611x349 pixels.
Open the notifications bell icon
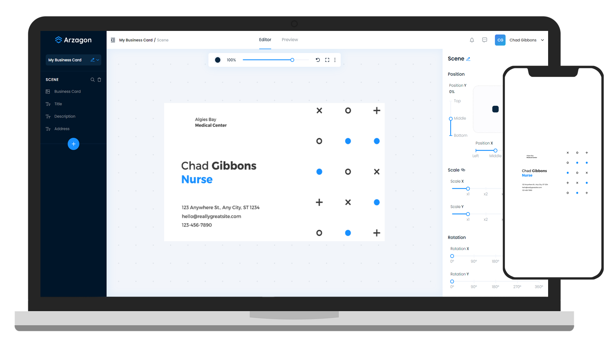[x=472, y=40]
